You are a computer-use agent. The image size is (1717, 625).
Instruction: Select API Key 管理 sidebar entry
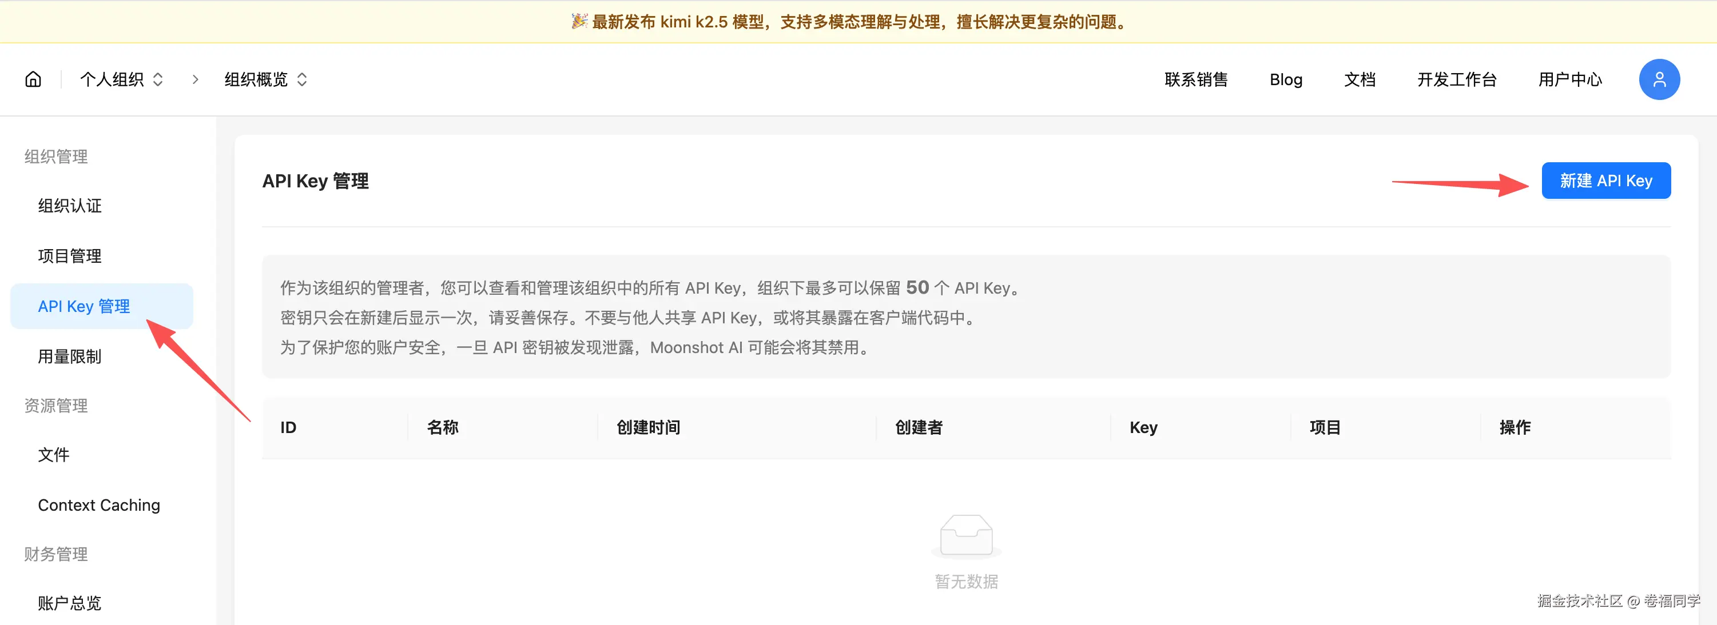tap(84, 307)
